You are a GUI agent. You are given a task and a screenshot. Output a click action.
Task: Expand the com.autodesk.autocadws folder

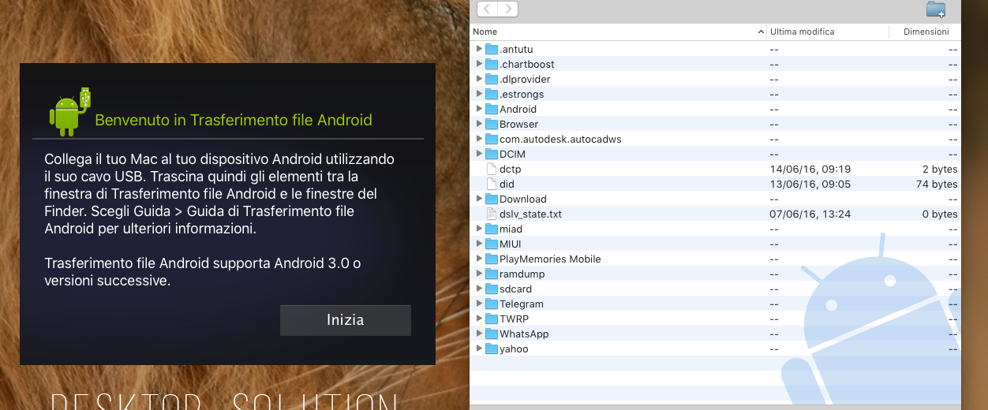tap(479, 139)
